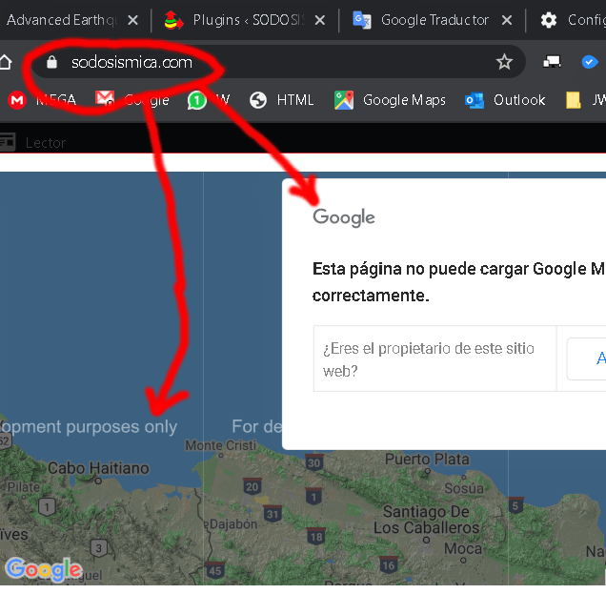This screenshot has width=606, height=594.
Task: Switch to Google Traductor tab
Action: pyautogui.click(x=434, y=20)
